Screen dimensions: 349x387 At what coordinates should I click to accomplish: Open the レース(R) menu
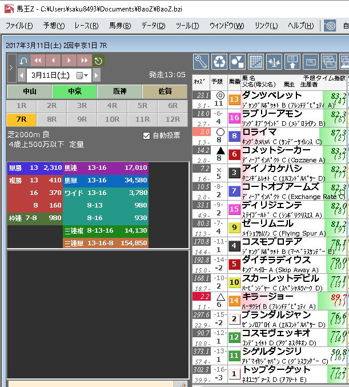point(87,25)
